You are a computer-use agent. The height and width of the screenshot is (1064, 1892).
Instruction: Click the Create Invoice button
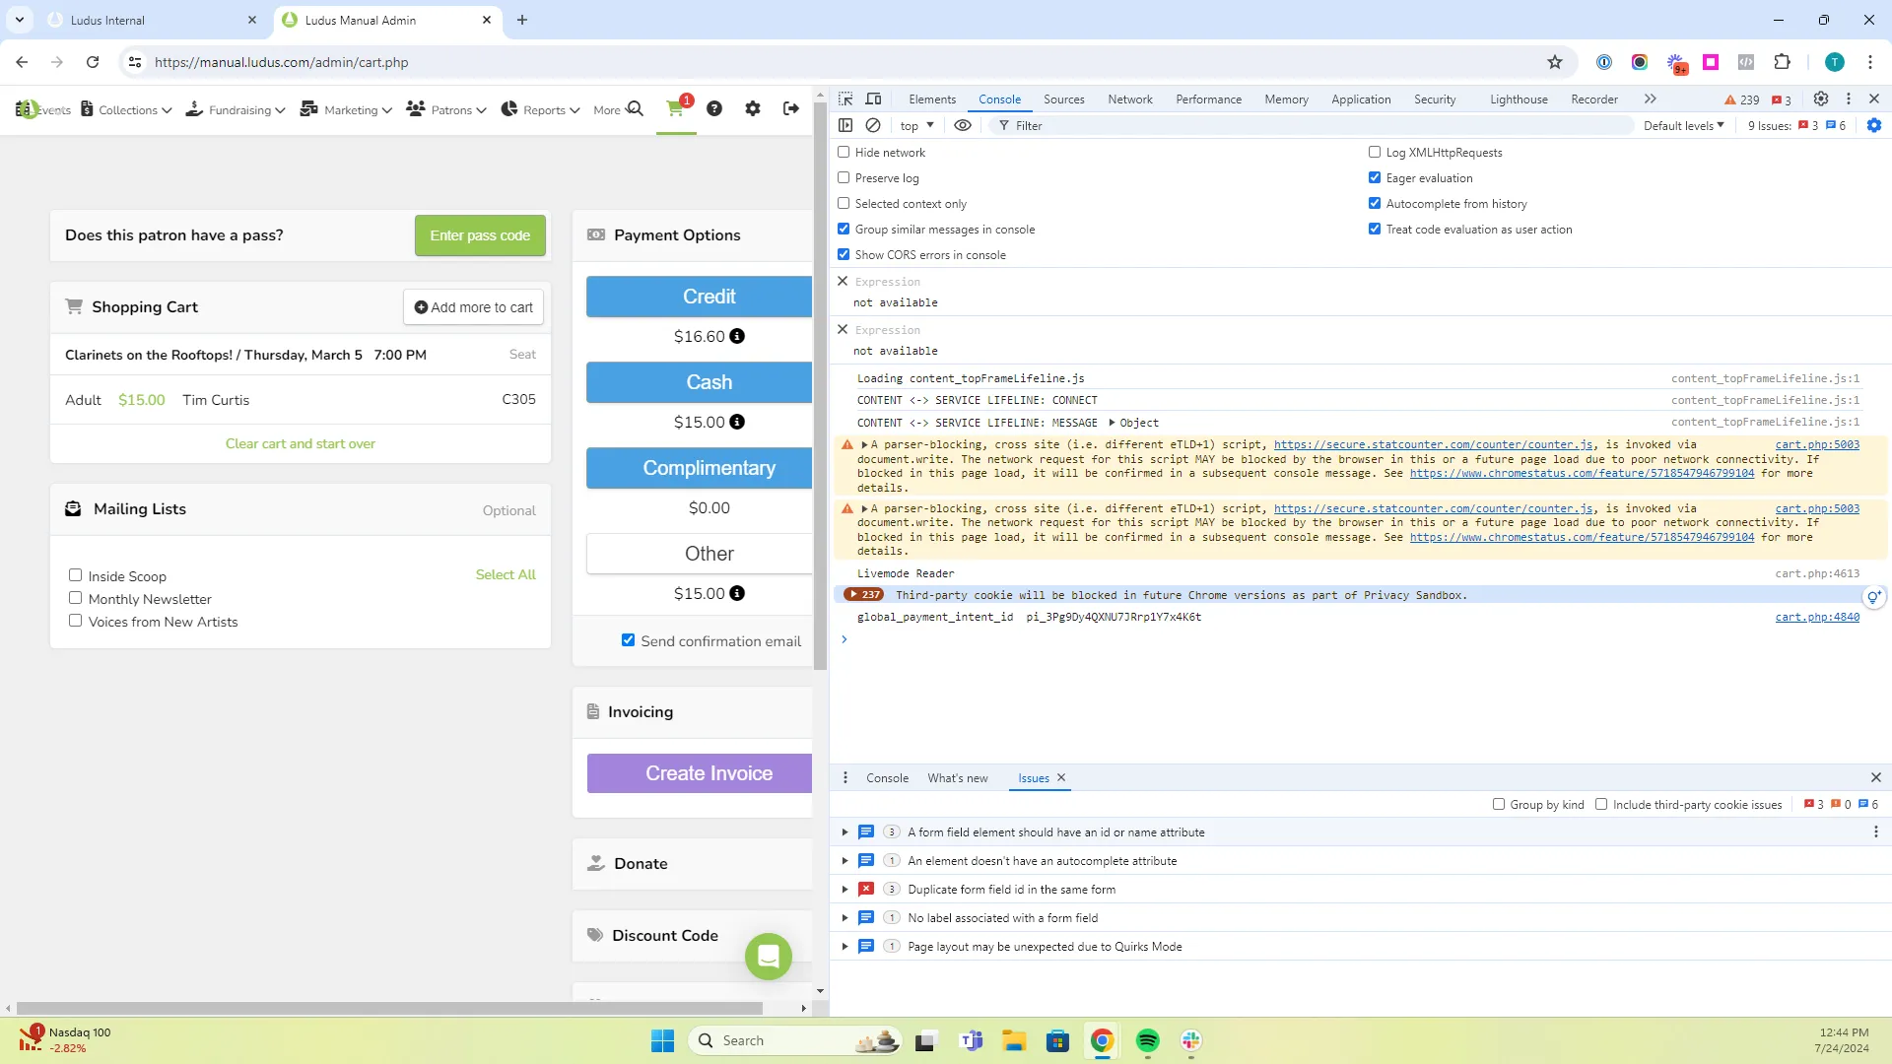[x=700, y=773]
